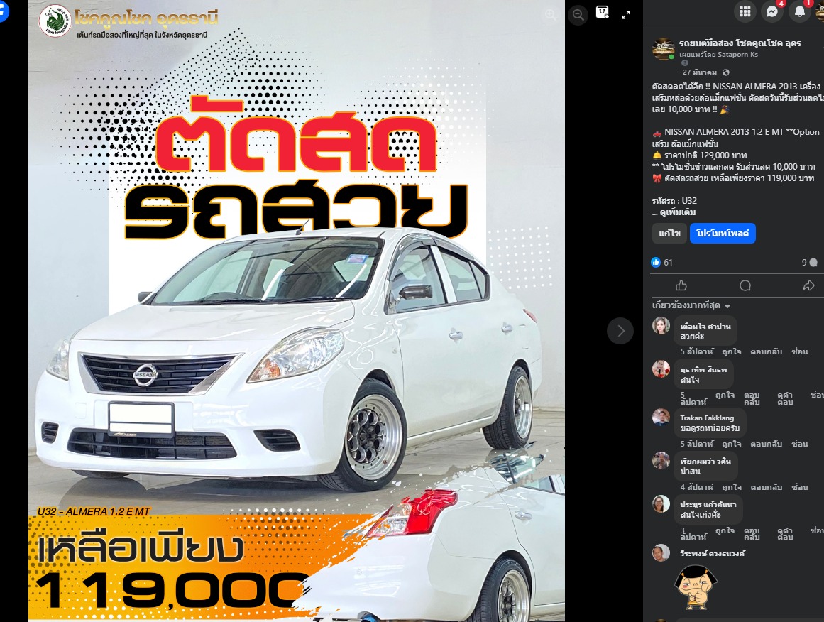
Task: Open วีระพงษ์ ดวงธนวงค์ profile picture
Action: [661, 552]
